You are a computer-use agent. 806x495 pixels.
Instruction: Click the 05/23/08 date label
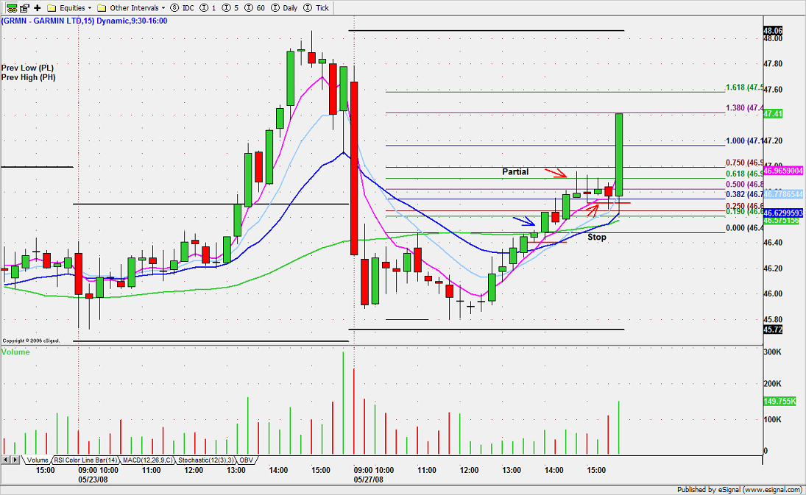[93, 480]
